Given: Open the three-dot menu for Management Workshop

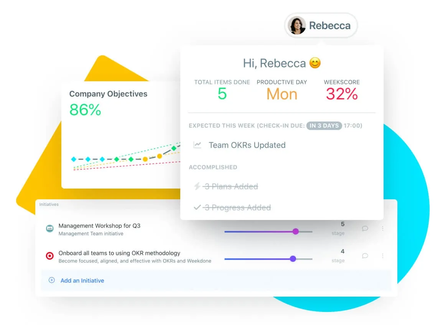Looking at the screenshot, I should coord(382,228).
